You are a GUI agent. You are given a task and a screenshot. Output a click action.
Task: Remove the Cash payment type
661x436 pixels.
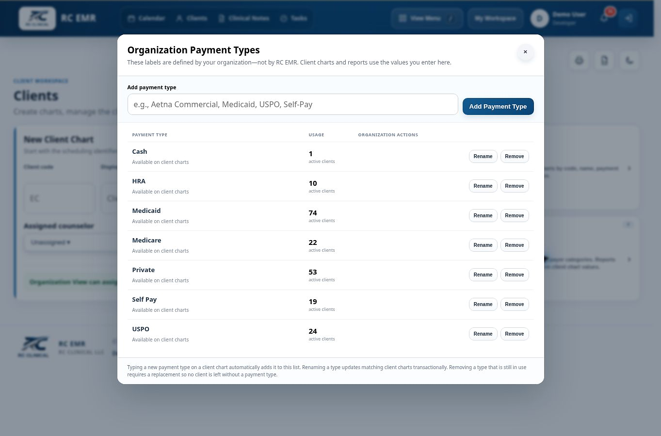(515, 157)
